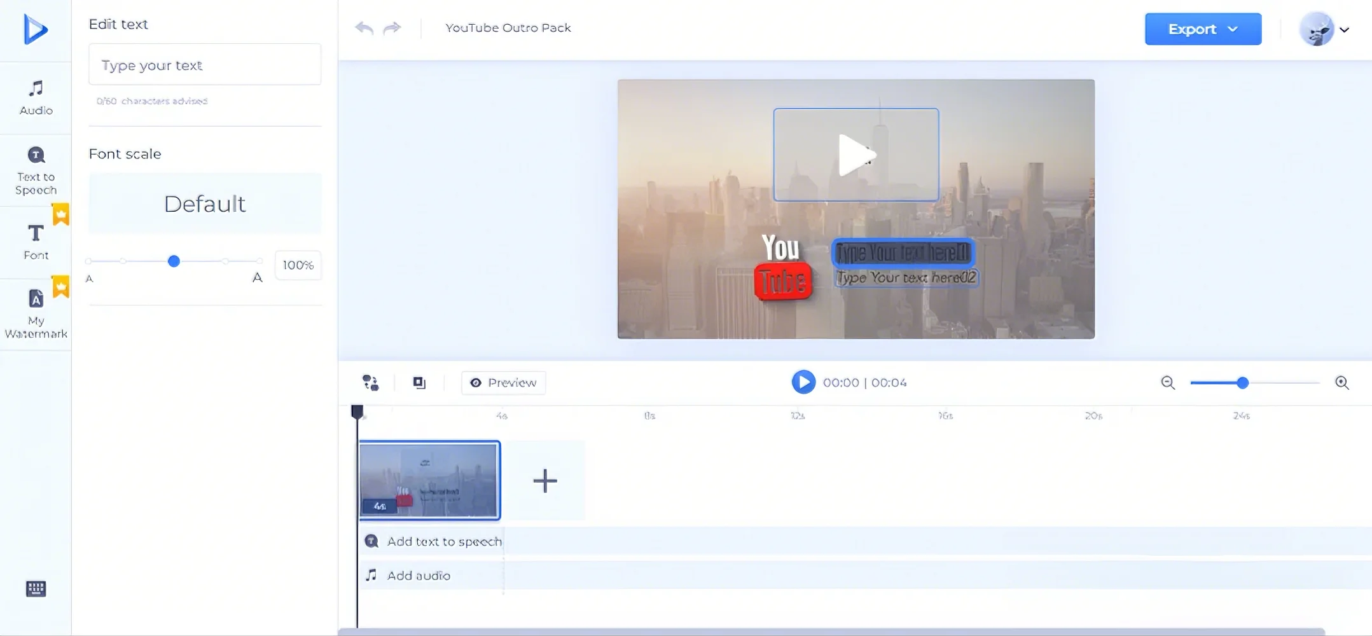
Task: Click the keyboard shortcuts icon
Action: point(36,589)
